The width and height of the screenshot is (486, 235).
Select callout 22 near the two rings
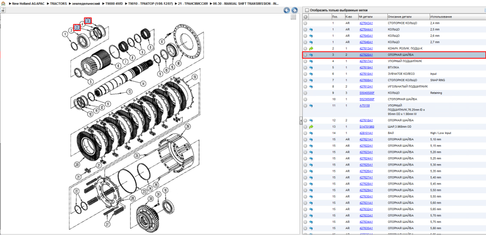coord(77,191)
